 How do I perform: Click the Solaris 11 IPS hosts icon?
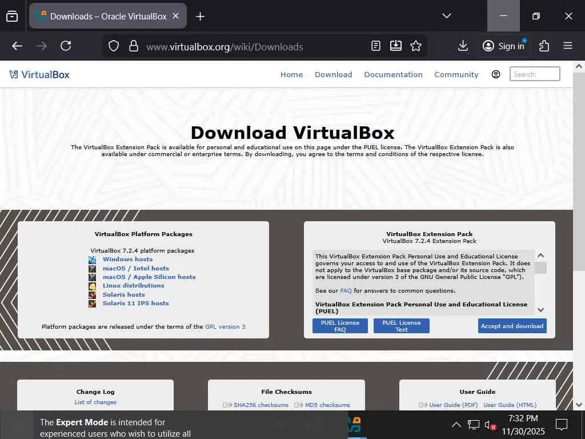click(92, 304)
